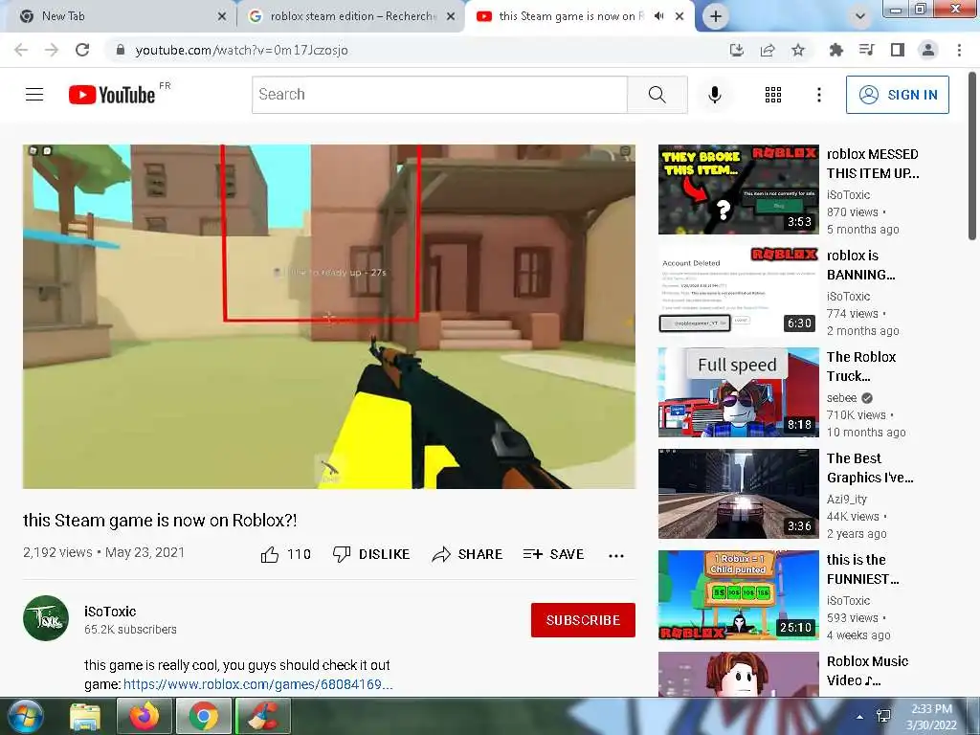Open the sebee channel name
This screenshot has height=735, width=980.
point(842,398)
